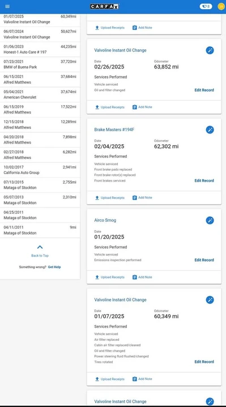Select the 07/13/2015 Mataga of Stockton entry

40,185
